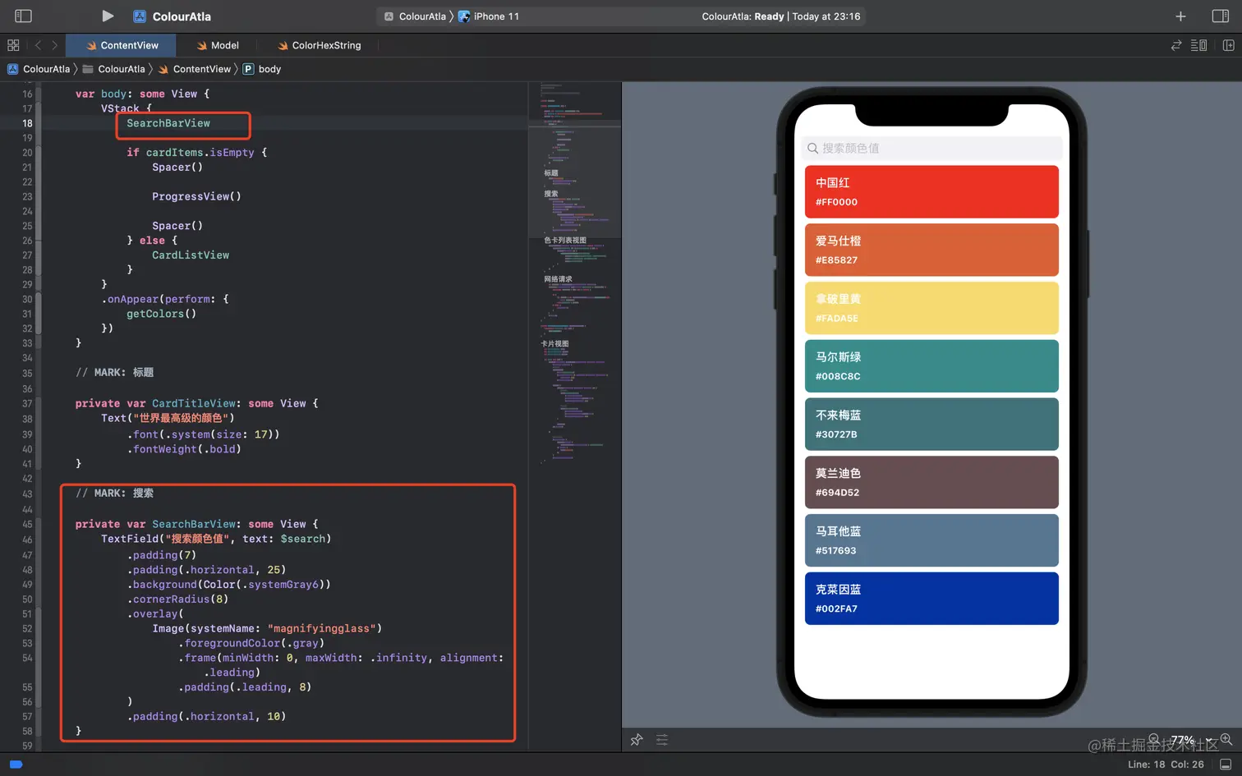1242x776 pixels.
Task: Add editor on right
Action: [x=1229, y=45]
